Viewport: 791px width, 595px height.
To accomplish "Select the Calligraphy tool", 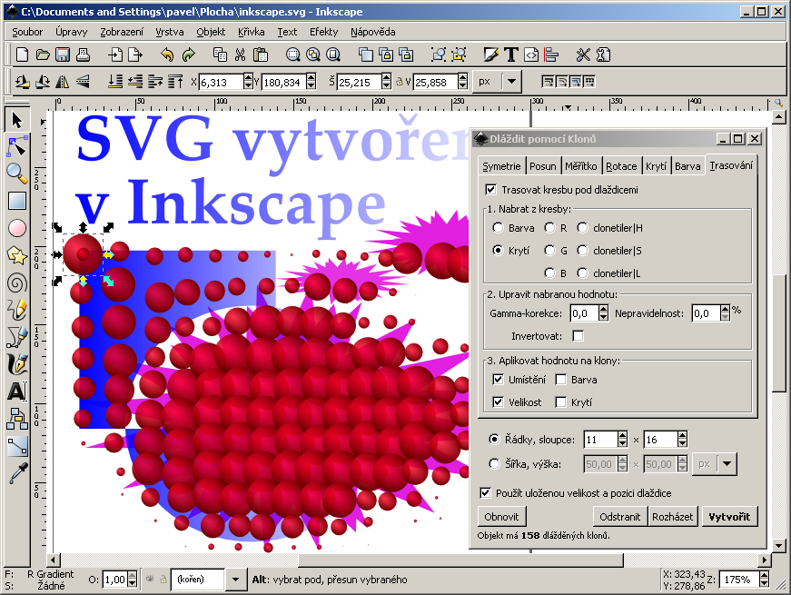I will click(x=17, y=364).
